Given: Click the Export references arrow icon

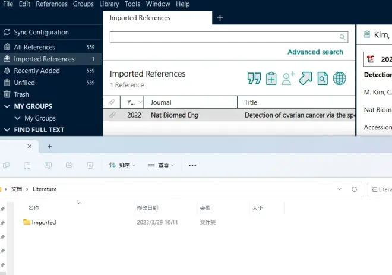Looking at the screenshot, I should point(305,78).
